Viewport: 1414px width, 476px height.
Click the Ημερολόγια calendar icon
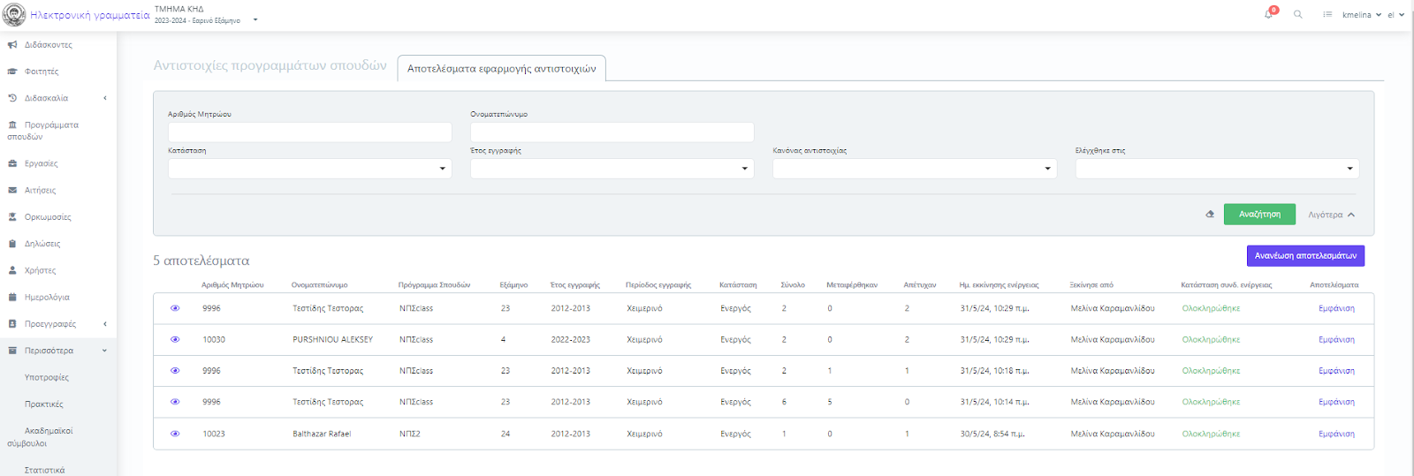click(x=12, y=297)
